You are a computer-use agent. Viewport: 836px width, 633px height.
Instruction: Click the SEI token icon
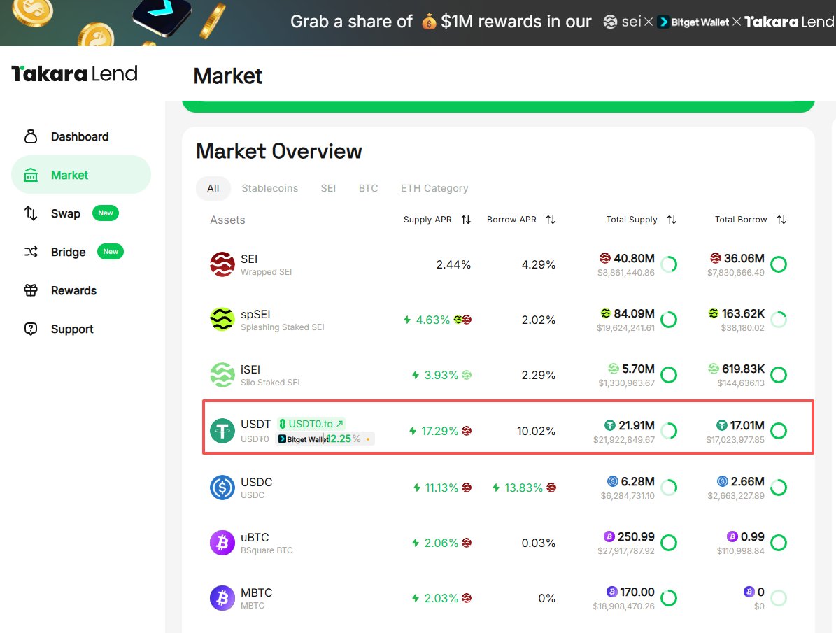point(222,264)
